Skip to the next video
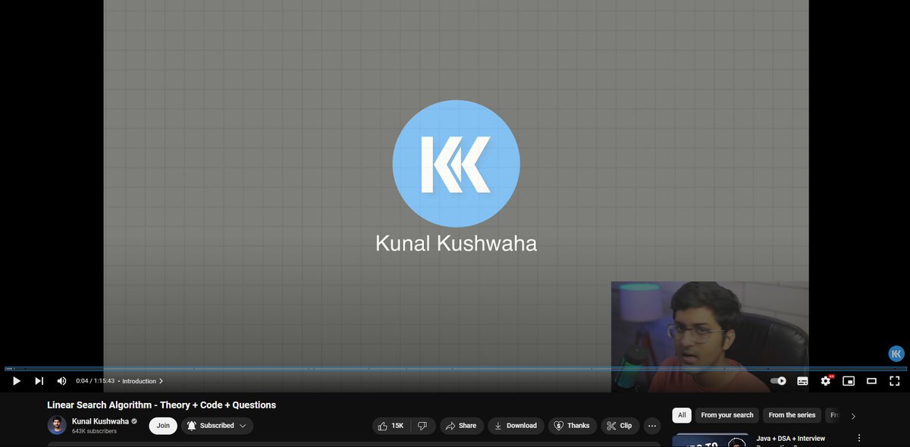Image resolution: width=910 pixels, height=447 pixels. coord(39,381)
